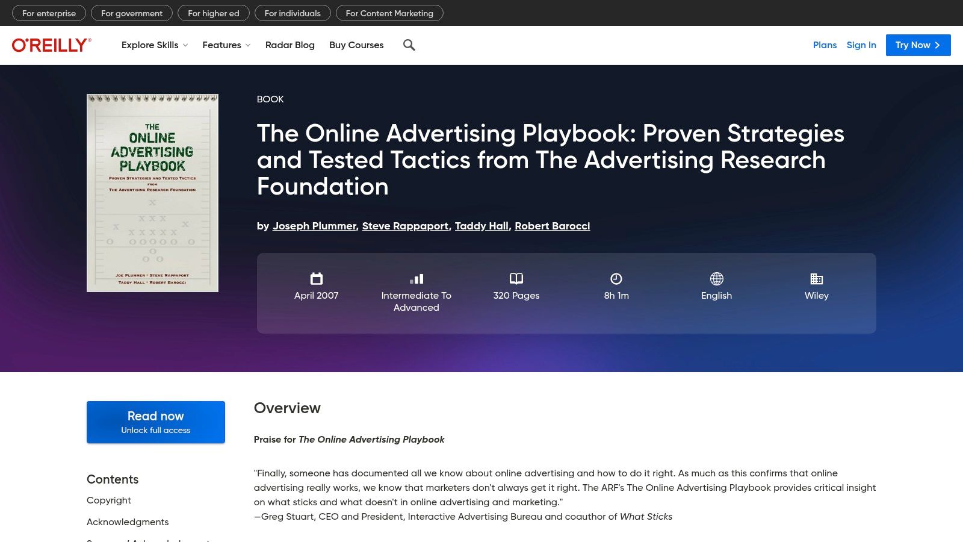Click the April 2007 publication date
Screen dimensions: 963x542
[x=317, y=296]
